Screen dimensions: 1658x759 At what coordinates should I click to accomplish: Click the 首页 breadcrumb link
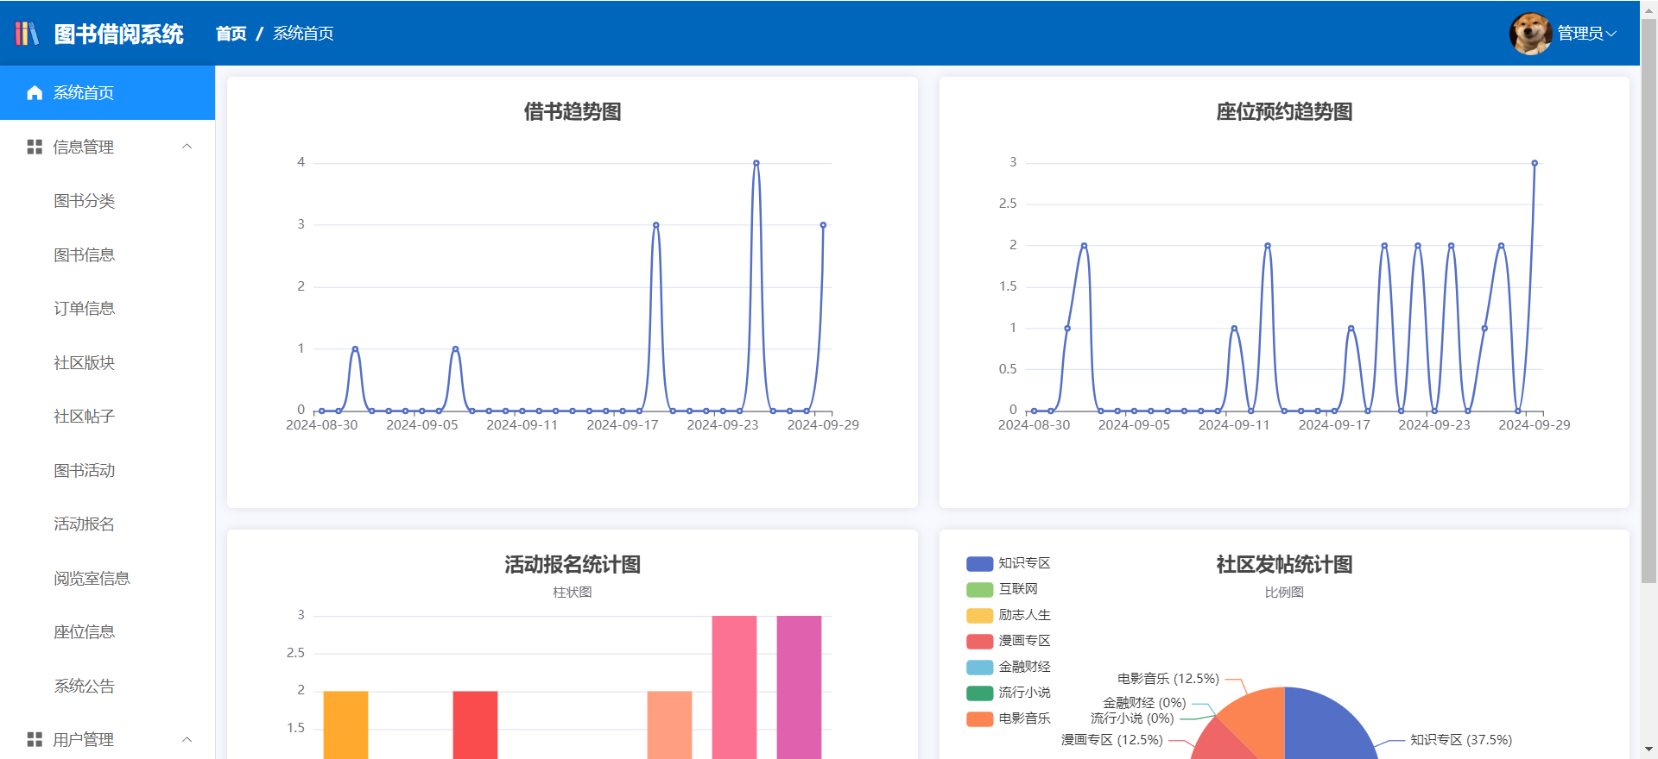tap(231, 34)
